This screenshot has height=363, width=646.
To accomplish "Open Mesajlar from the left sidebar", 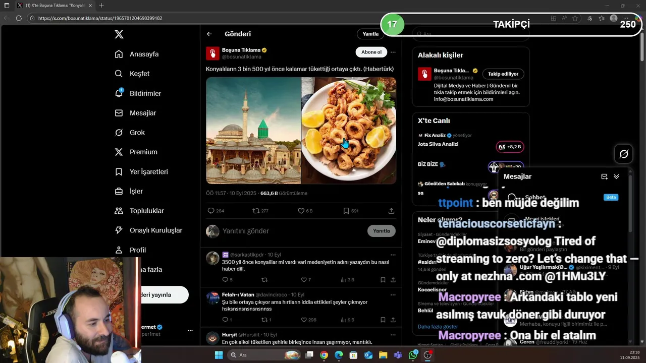I will tap(135, 113).
